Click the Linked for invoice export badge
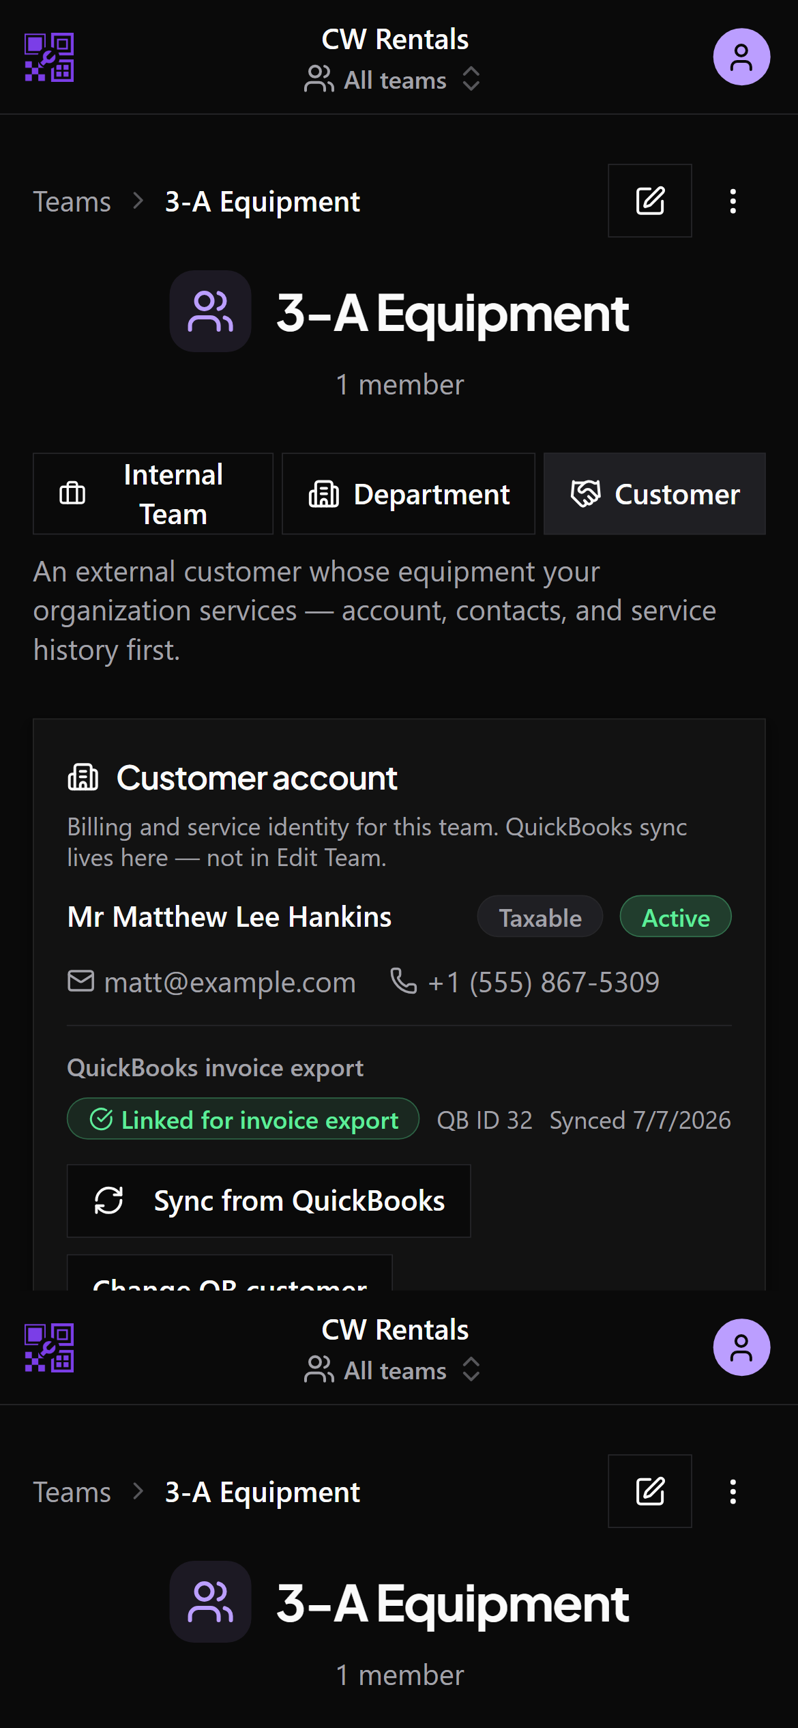 point(243,1119)
